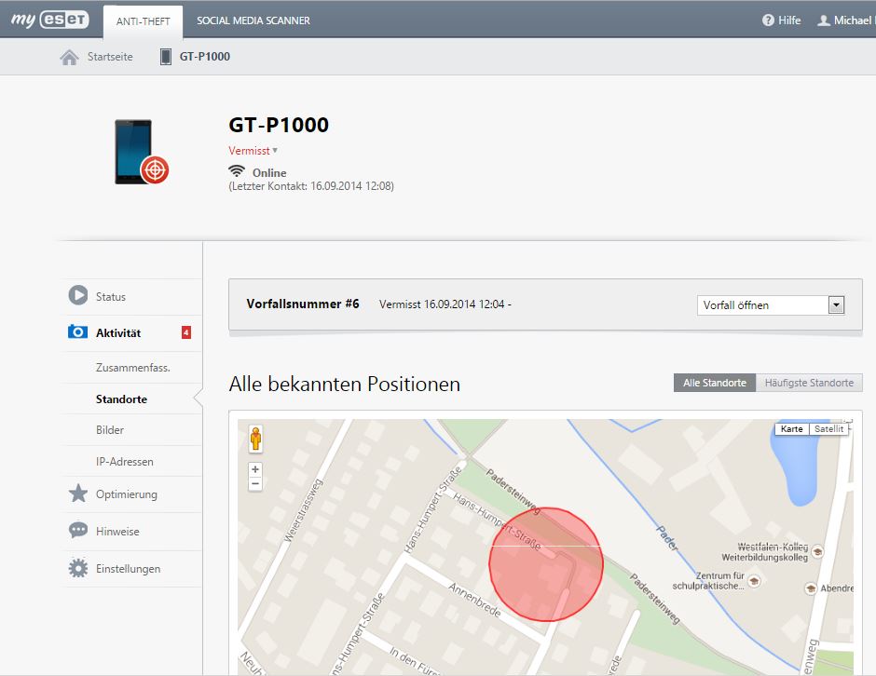The image size is (876, 676).
Task: Open the Hilfe help link
Action: (788, 20)
